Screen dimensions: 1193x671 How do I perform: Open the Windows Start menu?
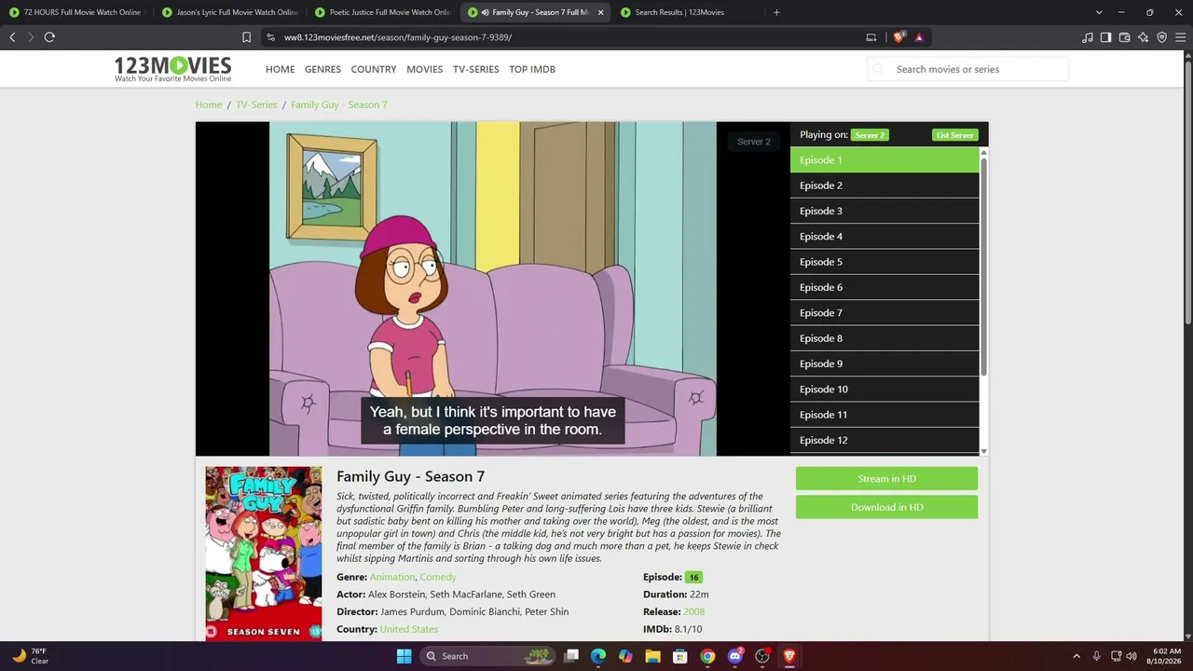404,656
